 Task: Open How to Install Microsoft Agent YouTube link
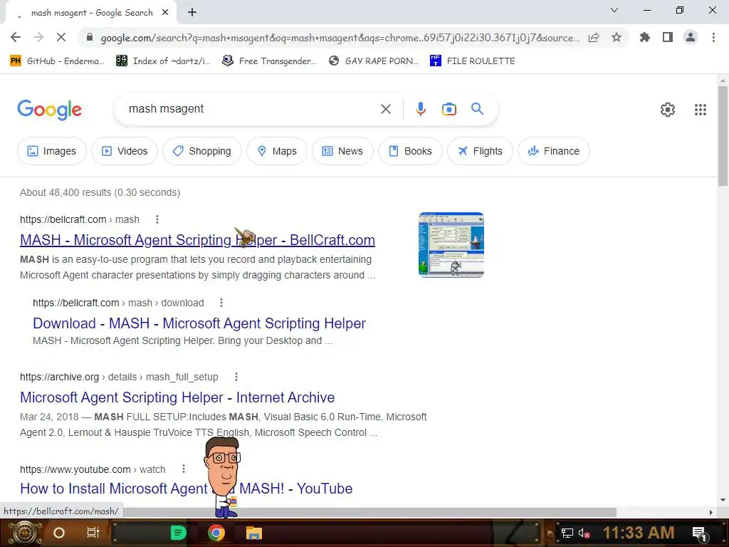186,489
